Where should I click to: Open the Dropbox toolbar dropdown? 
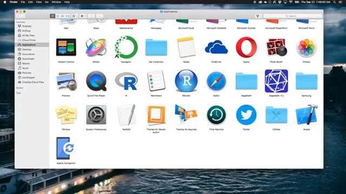pos(258,16)
